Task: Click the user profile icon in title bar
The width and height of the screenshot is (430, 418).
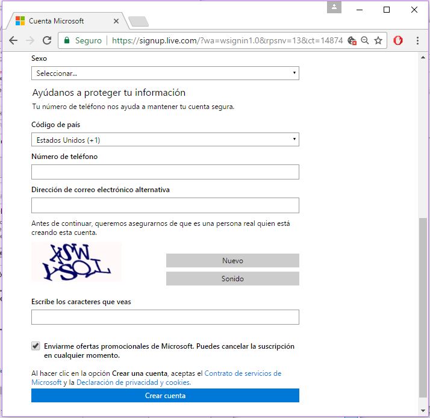Action: click(334, 7)
